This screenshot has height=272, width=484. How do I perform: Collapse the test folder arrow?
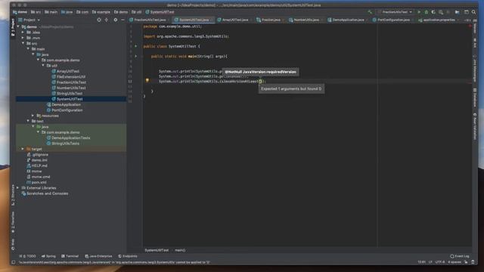pos(28,121)
